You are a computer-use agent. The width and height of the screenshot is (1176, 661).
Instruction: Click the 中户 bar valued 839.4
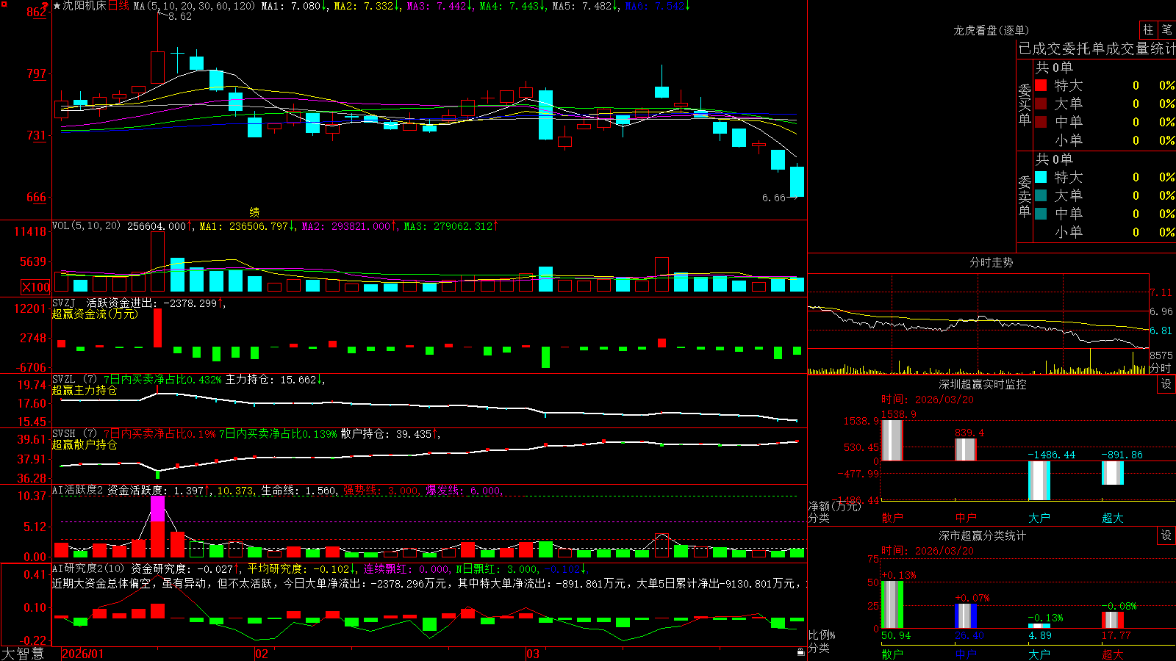tap(966, 449)
